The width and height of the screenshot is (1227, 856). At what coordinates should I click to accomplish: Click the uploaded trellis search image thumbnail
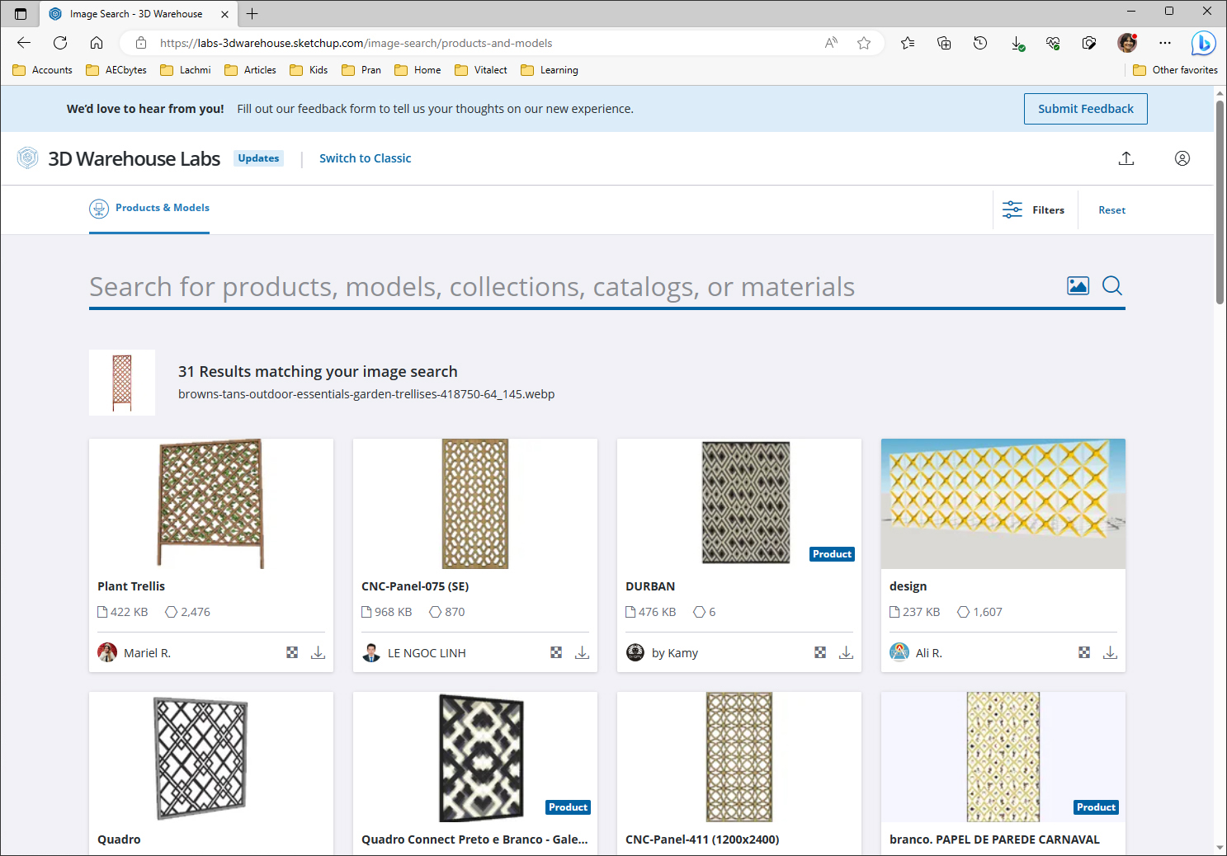click(122, 383)
